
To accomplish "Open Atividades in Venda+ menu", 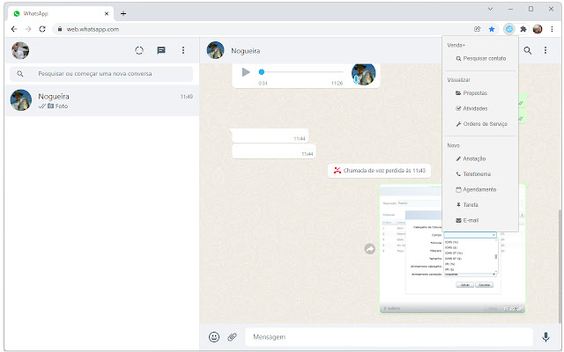I will tap(471, 108).
